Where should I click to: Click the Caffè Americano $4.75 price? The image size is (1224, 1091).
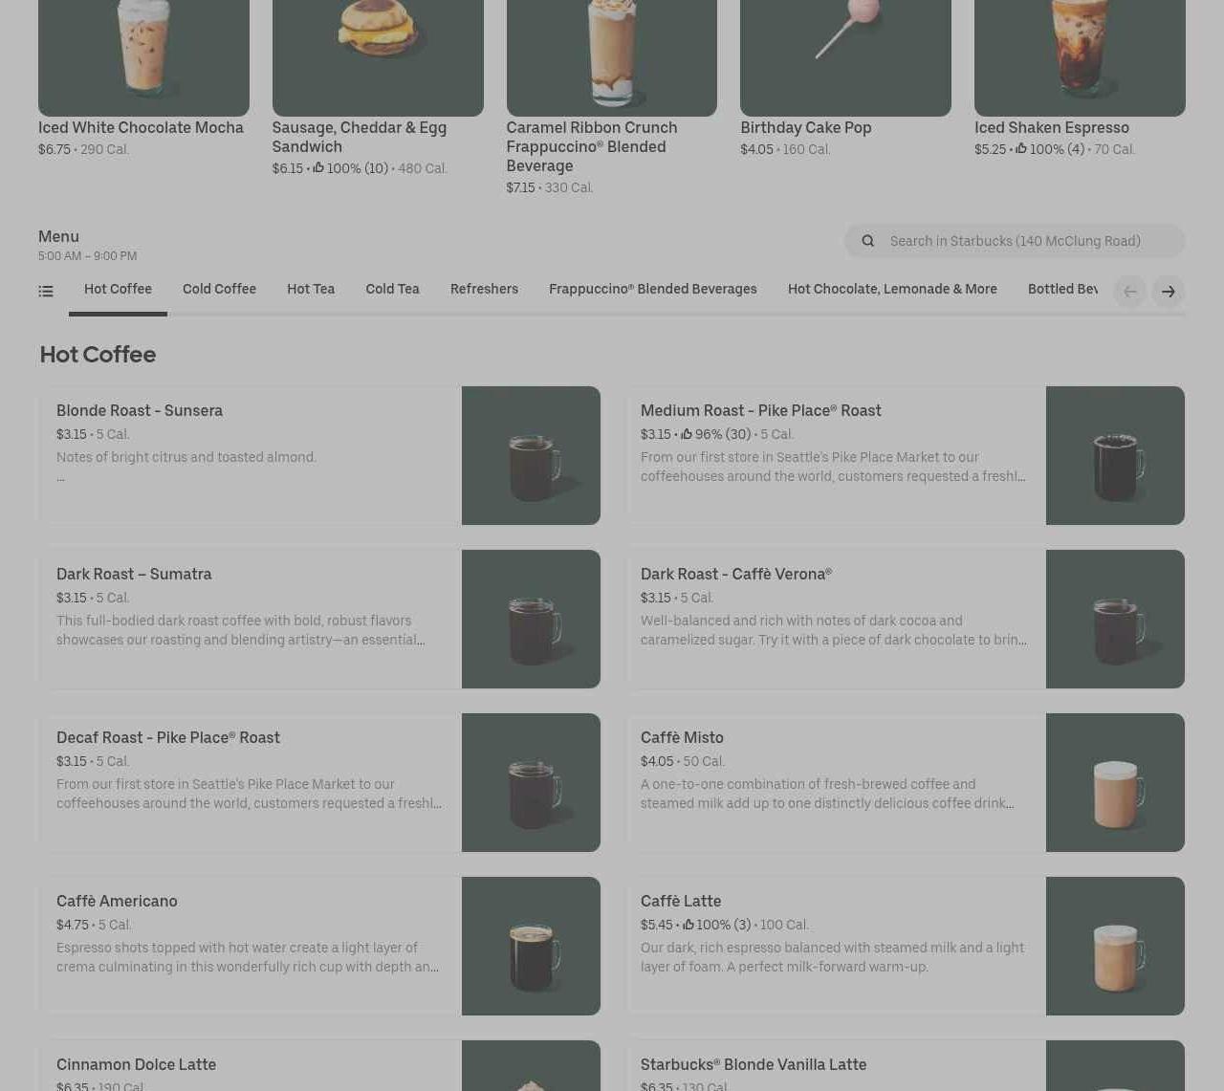click(x=73, y=925)
